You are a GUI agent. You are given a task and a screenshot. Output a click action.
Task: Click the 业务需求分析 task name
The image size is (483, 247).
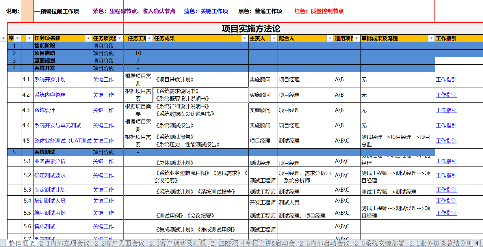(x=50, y=161)
